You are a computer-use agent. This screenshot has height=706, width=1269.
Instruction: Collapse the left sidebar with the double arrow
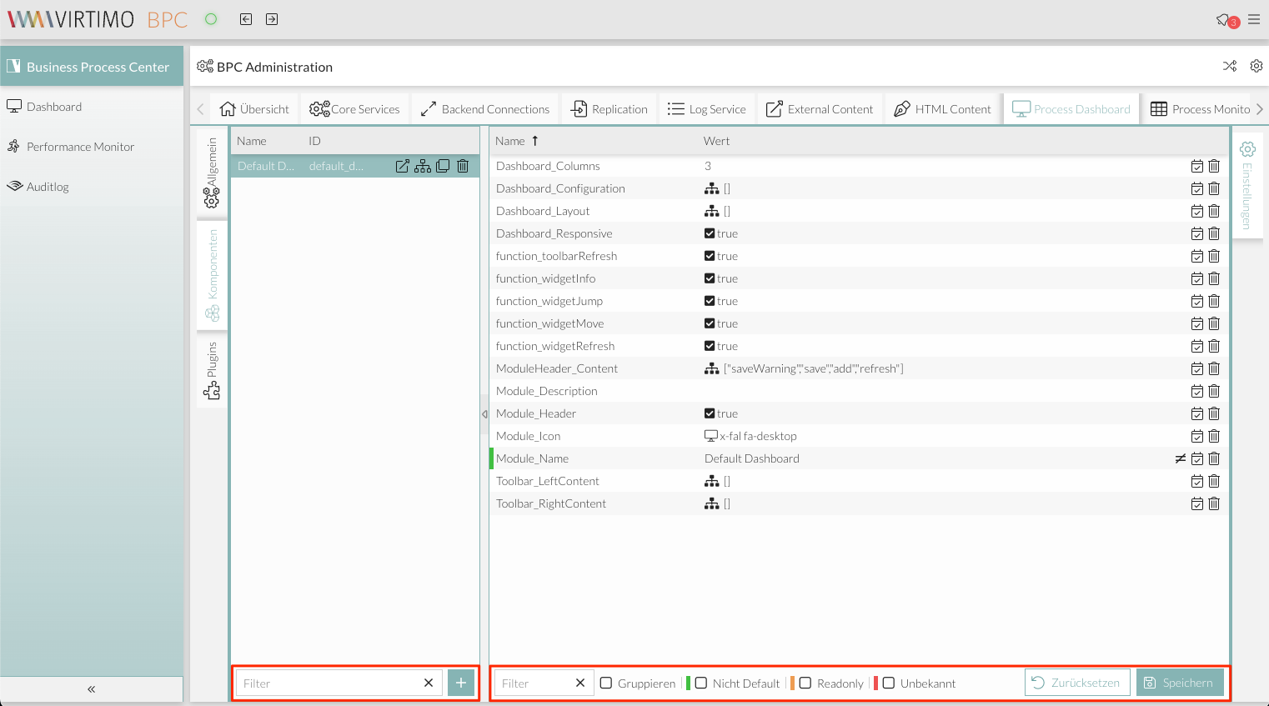[x=91, y=688]
